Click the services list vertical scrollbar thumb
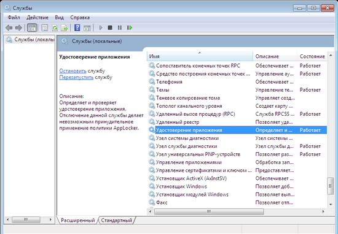Viewport: 338px width, 234px height. [x=331, y=186]
